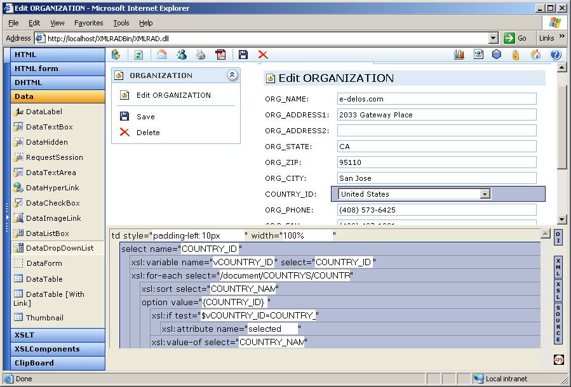Click the Save link in ORGANIZATION panel

pos(145,117)
